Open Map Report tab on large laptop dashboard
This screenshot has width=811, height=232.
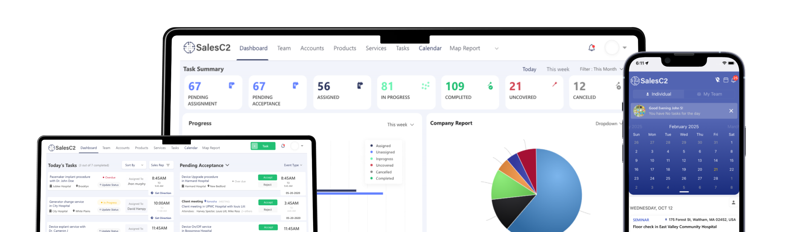tap(464, 48)
